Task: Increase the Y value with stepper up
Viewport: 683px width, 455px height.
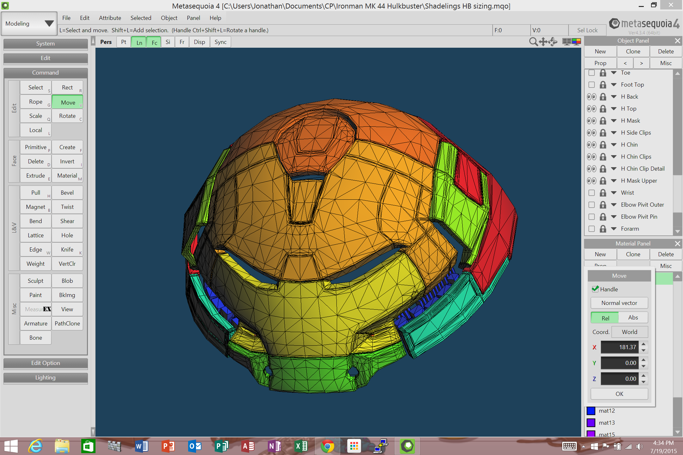Action: 643,360
